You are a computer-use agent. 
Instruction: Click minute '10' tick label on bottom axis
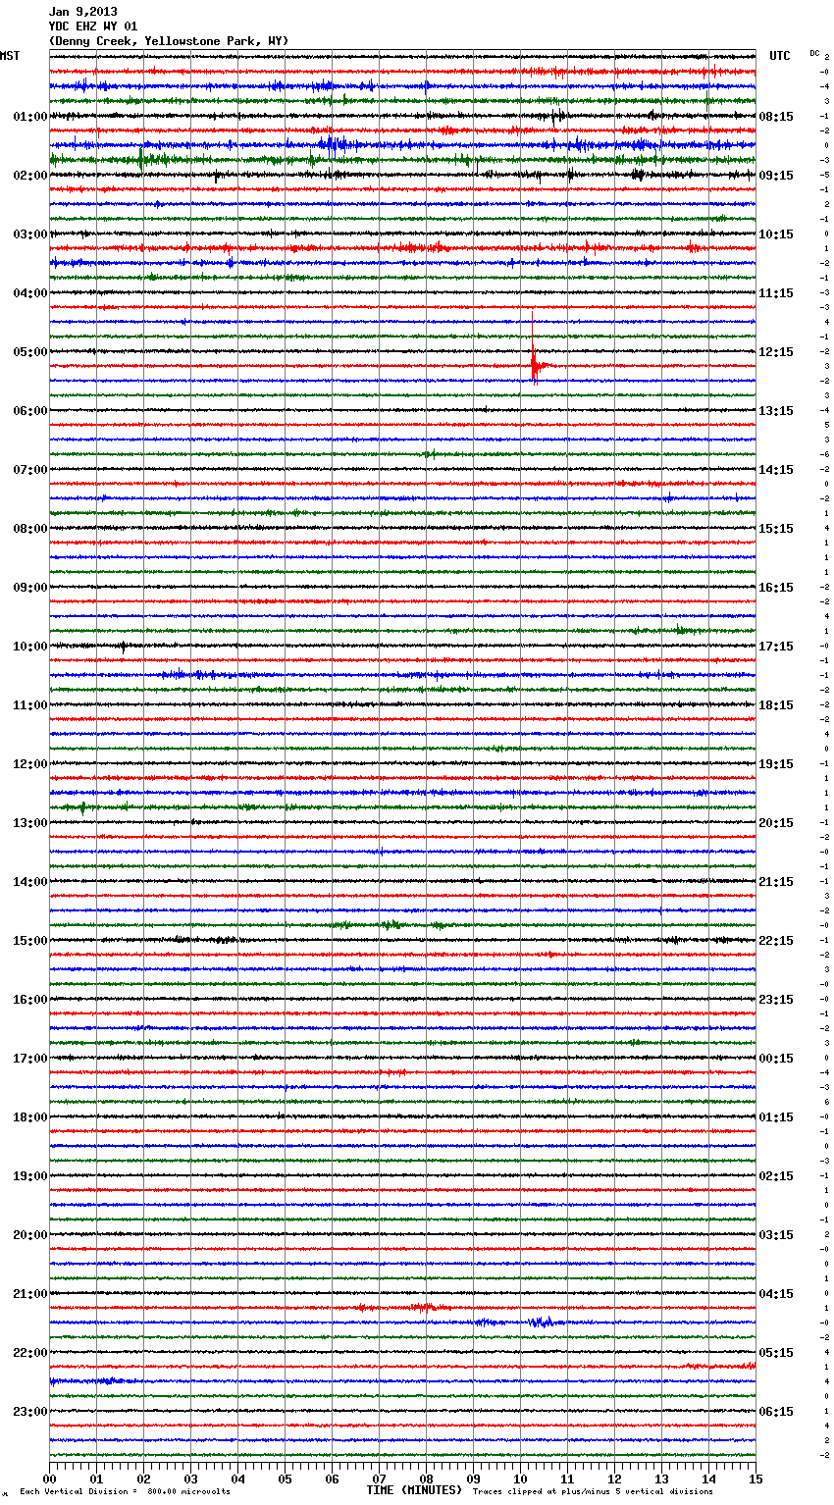tap(520, 1478)
